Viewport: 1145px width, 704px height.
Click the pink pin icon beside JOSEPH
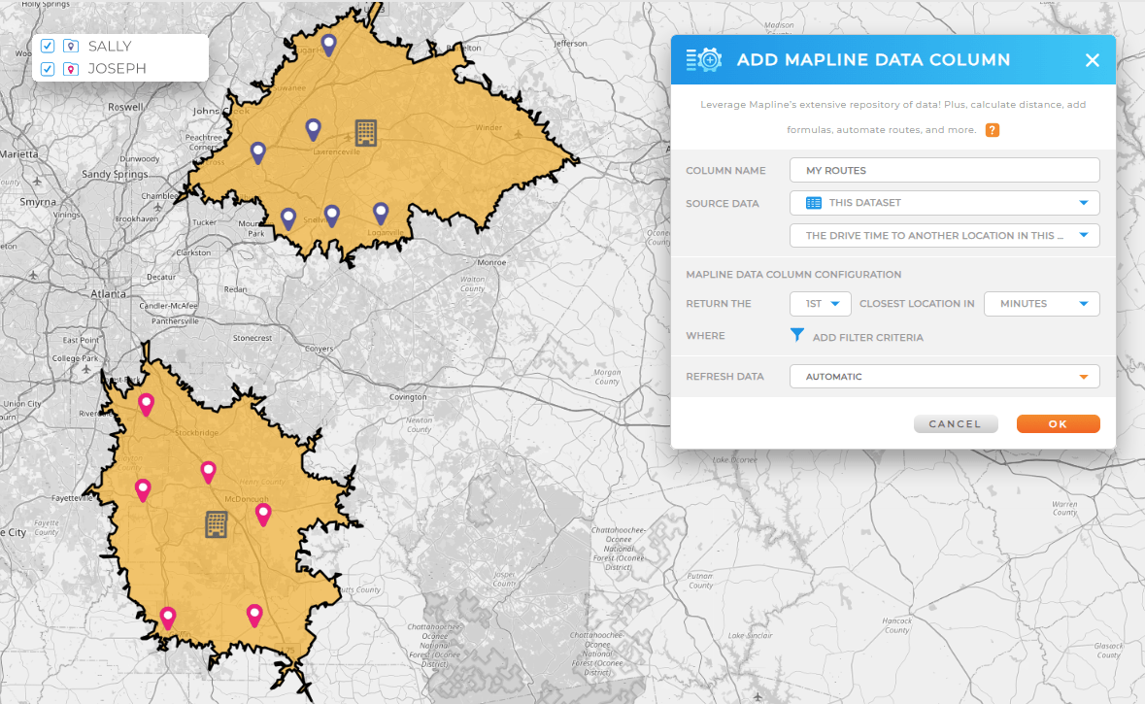tap(71, 69)
